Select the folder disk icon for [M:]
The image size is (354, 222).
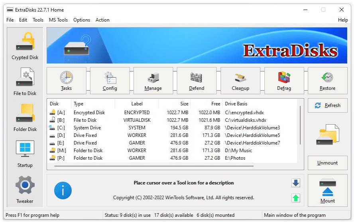pos(52,150)
